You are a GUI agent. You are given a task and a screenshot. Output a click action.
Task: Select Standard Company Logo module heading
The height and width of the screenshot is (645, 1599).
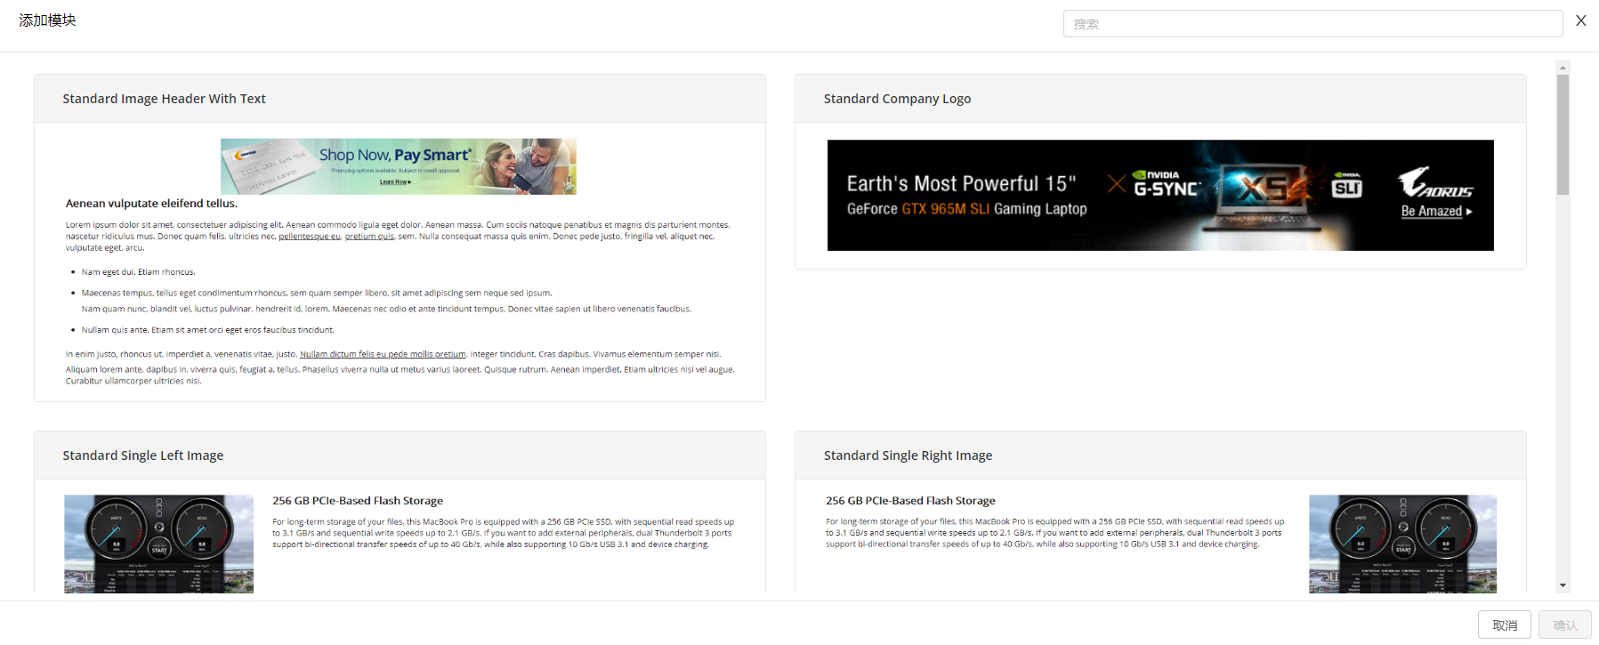click(x=897, y=99)
